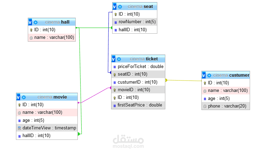The image size is (257, 152).
Task: Click 'dateTimeView : timestamp' field
Action: pyautogui.click(x=47, y=128)
